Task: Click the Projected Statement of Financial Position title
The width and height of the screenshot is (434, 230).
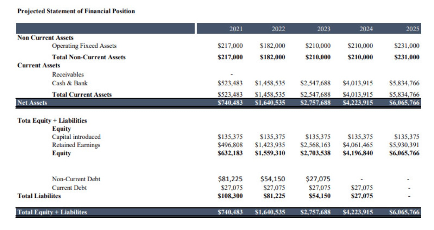Action: [76, 11]
